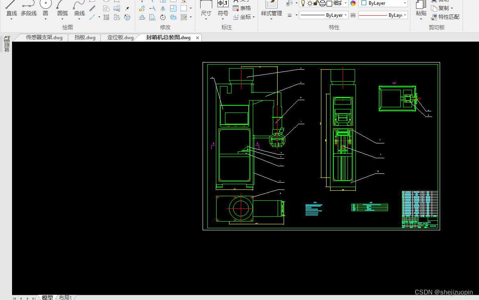Expand the 样式管理 dropdown arrow
479x300 pixels.
click(x=271, y=19)
